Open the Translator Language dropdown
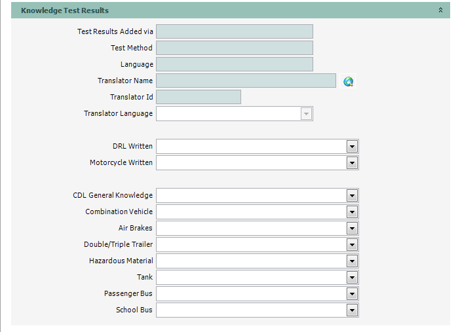Screen dimensions: 460x332 coord(305,114)
